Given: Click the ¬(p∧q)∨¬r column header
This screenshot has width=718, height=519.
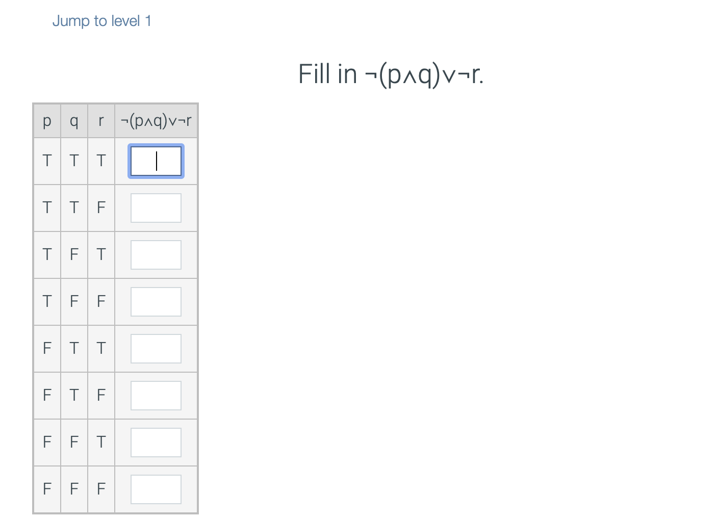Looking at the screenshot, I should tap(156, 121).
